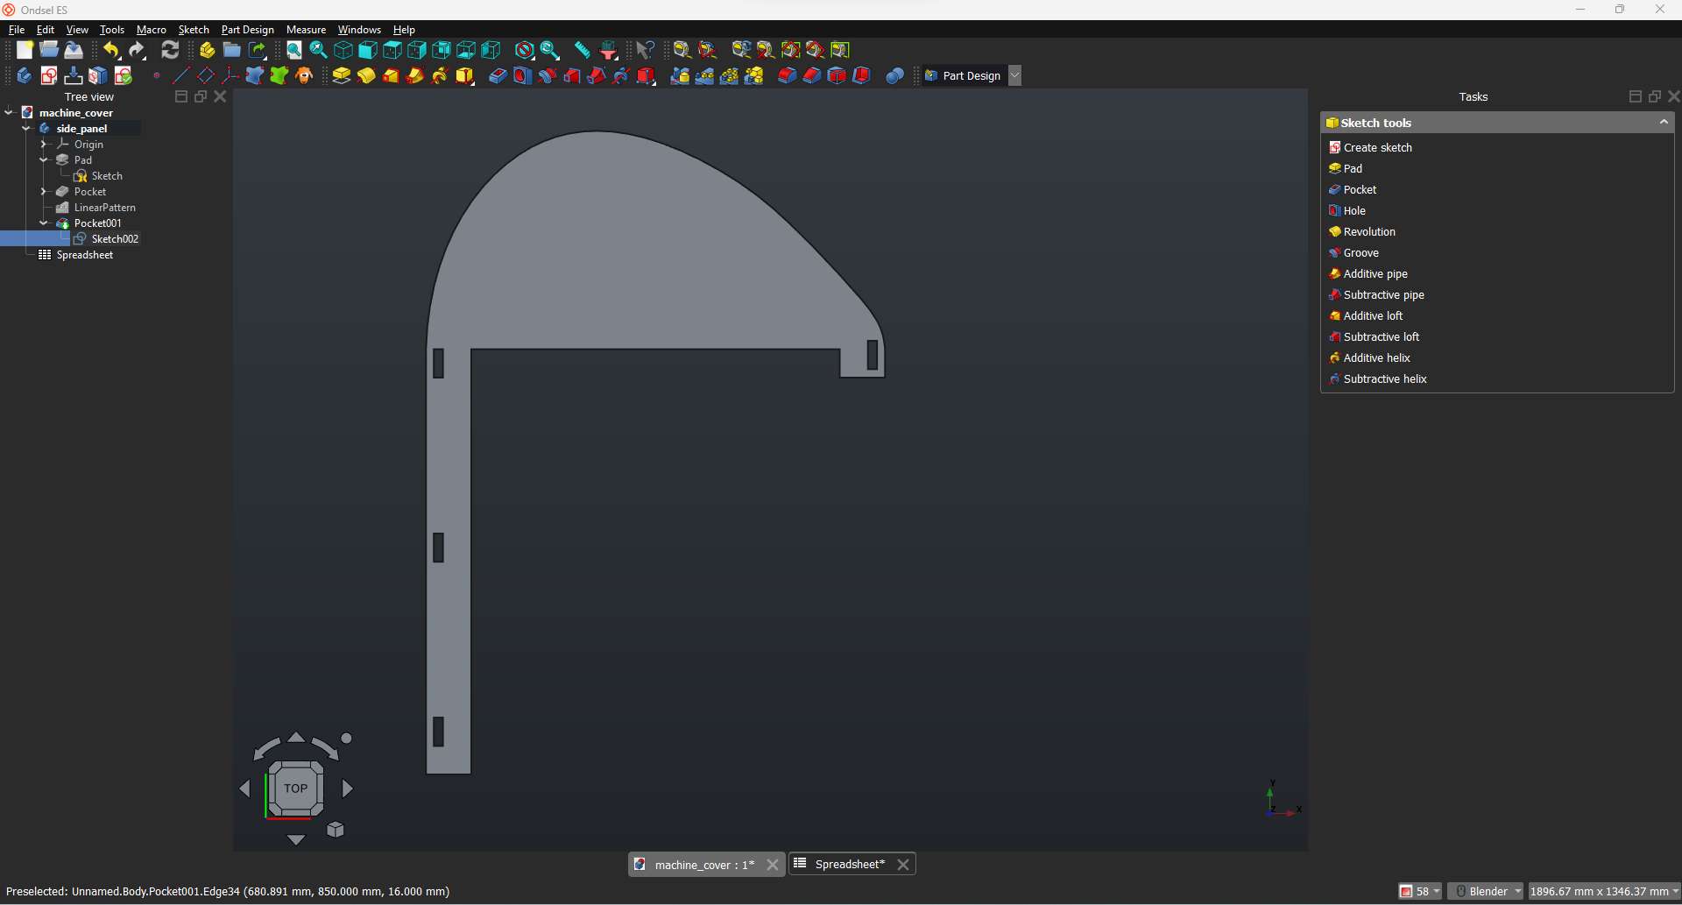Expand the Origin tree node
Viewport: 1682px width, 905px height.
click(x=44, y=144)
